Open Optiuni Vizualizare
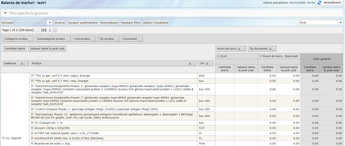Viewport: 345px width, 146px height. [x=156, y=22]
